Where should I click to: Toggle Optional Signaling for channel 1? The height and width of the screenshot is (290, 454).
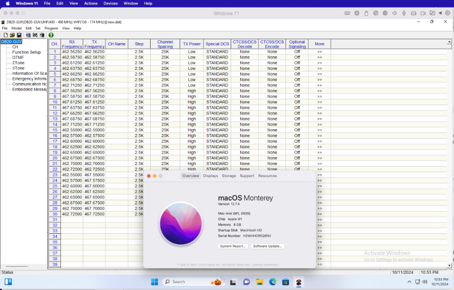[x=297, y=51]
